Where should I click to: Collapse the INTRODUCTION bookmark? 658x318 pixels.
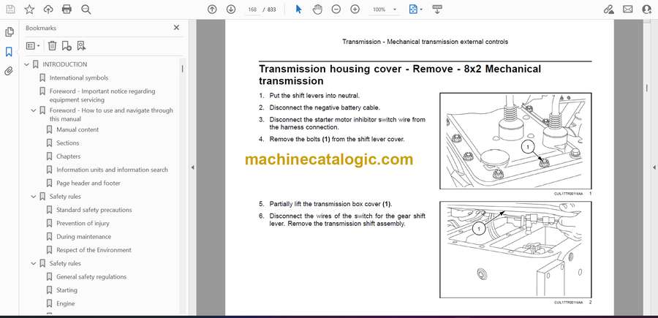27,64
